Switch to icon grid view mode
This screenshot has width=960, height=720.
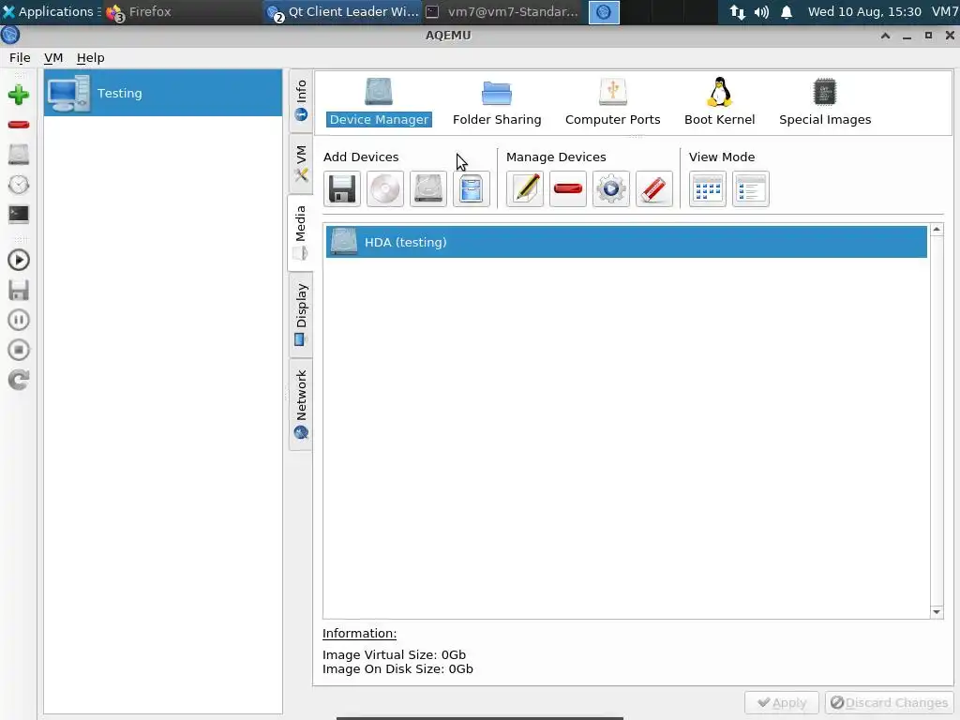click(x=707, y=188)
